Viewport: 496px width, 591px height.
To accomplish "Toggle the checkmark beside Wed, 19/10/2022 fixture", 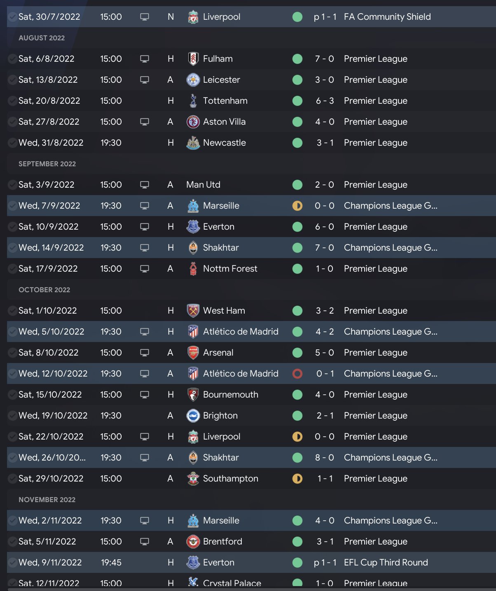I will [12, 416].
